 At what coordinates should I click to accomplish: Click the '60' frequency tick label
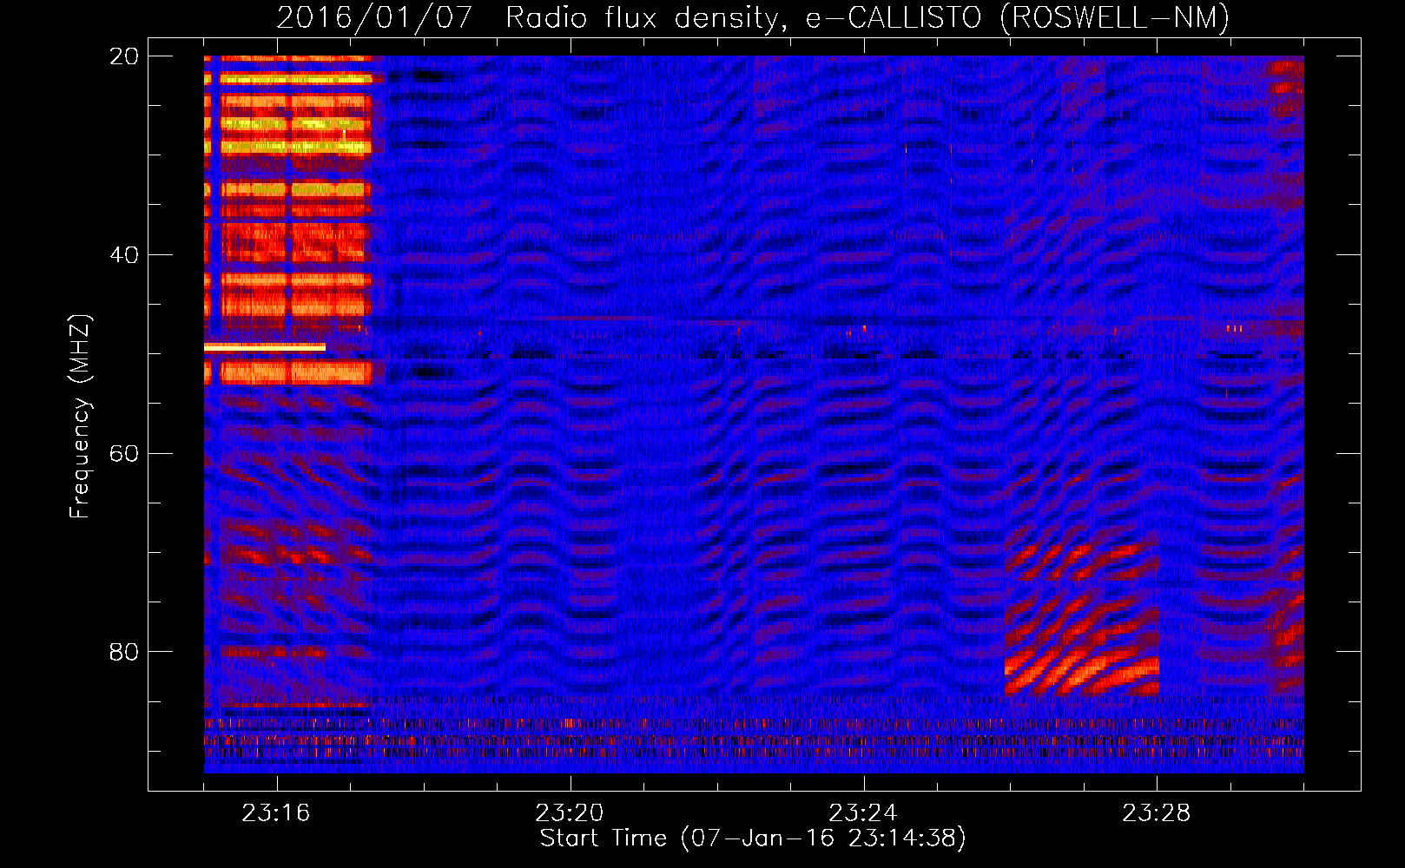(124, 453)
